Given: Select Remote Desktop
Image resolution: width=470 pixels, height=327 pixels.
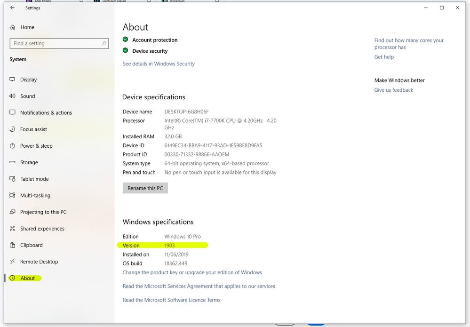Looking at the screenshot, I should point(39,262).
